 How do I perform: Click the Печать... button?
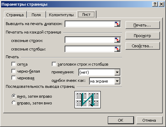pyautogui.click(x=143, y=25)
